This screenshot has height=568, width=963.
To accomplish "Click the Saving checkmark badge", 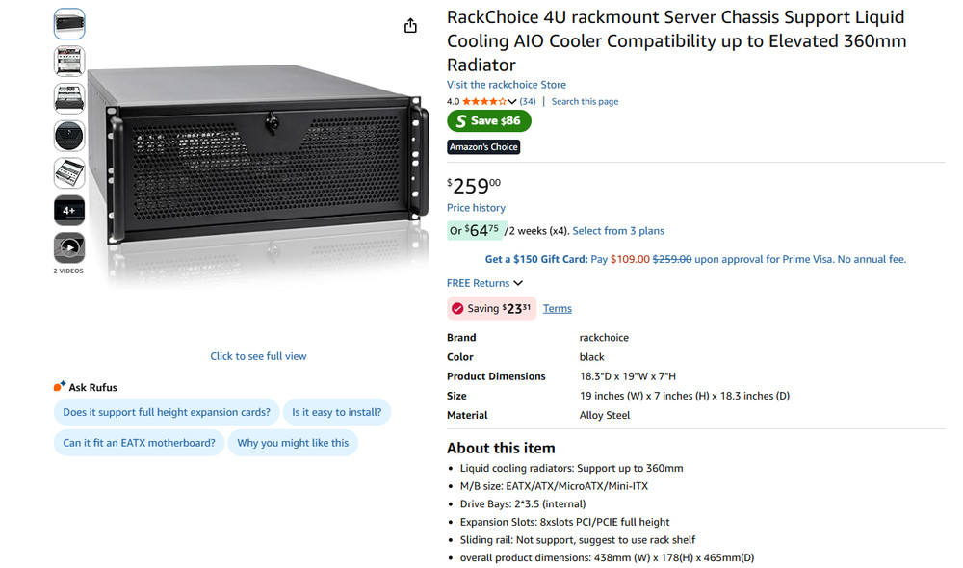I will (x=457, y=308).
